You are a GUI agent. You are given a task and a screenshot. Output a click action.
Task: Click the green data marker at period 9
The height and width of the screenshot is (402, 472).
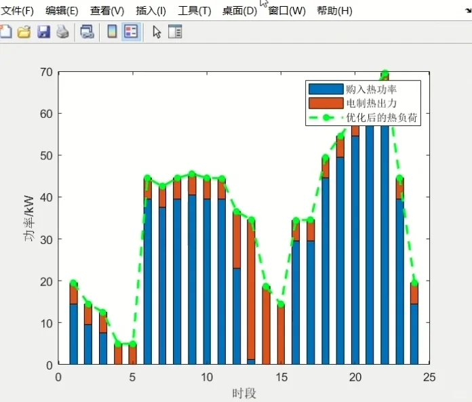pyautogui.click(x=192, y=174)
